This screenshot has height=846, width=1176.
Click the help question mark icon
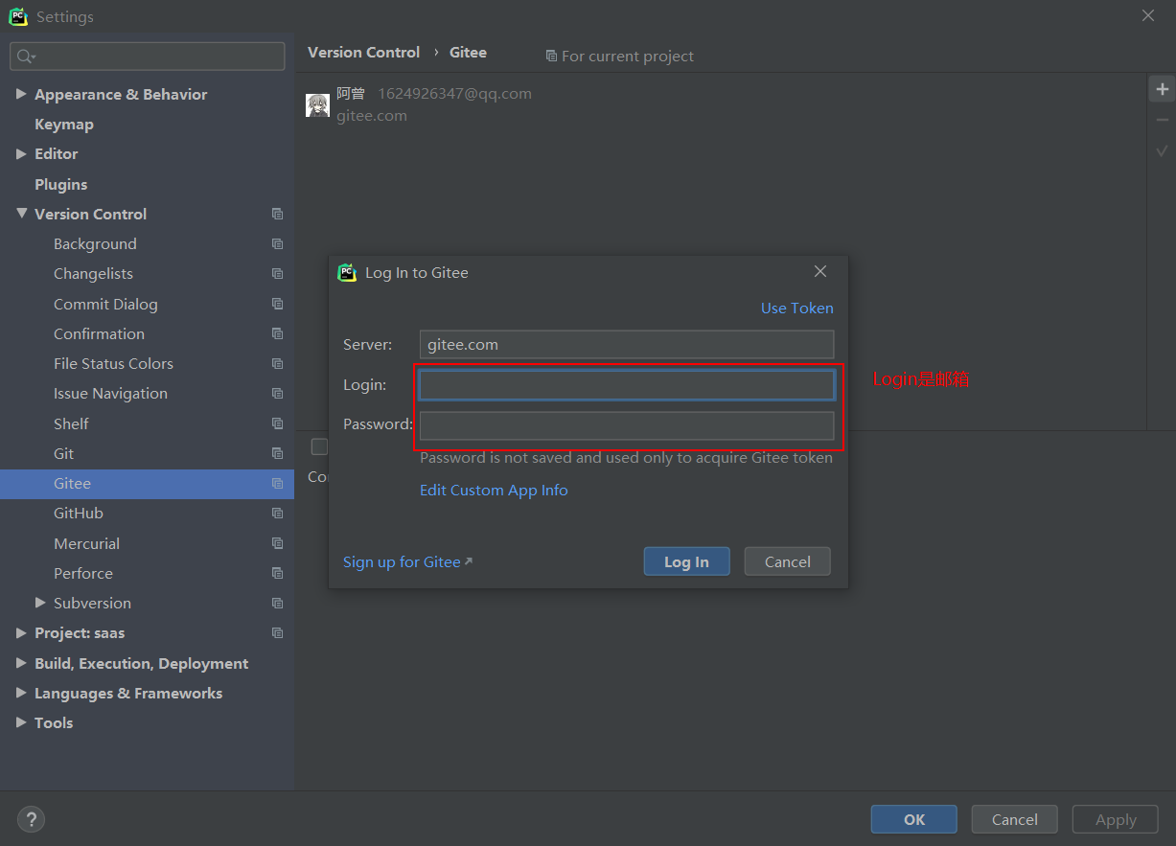click(x=31, y=819)
